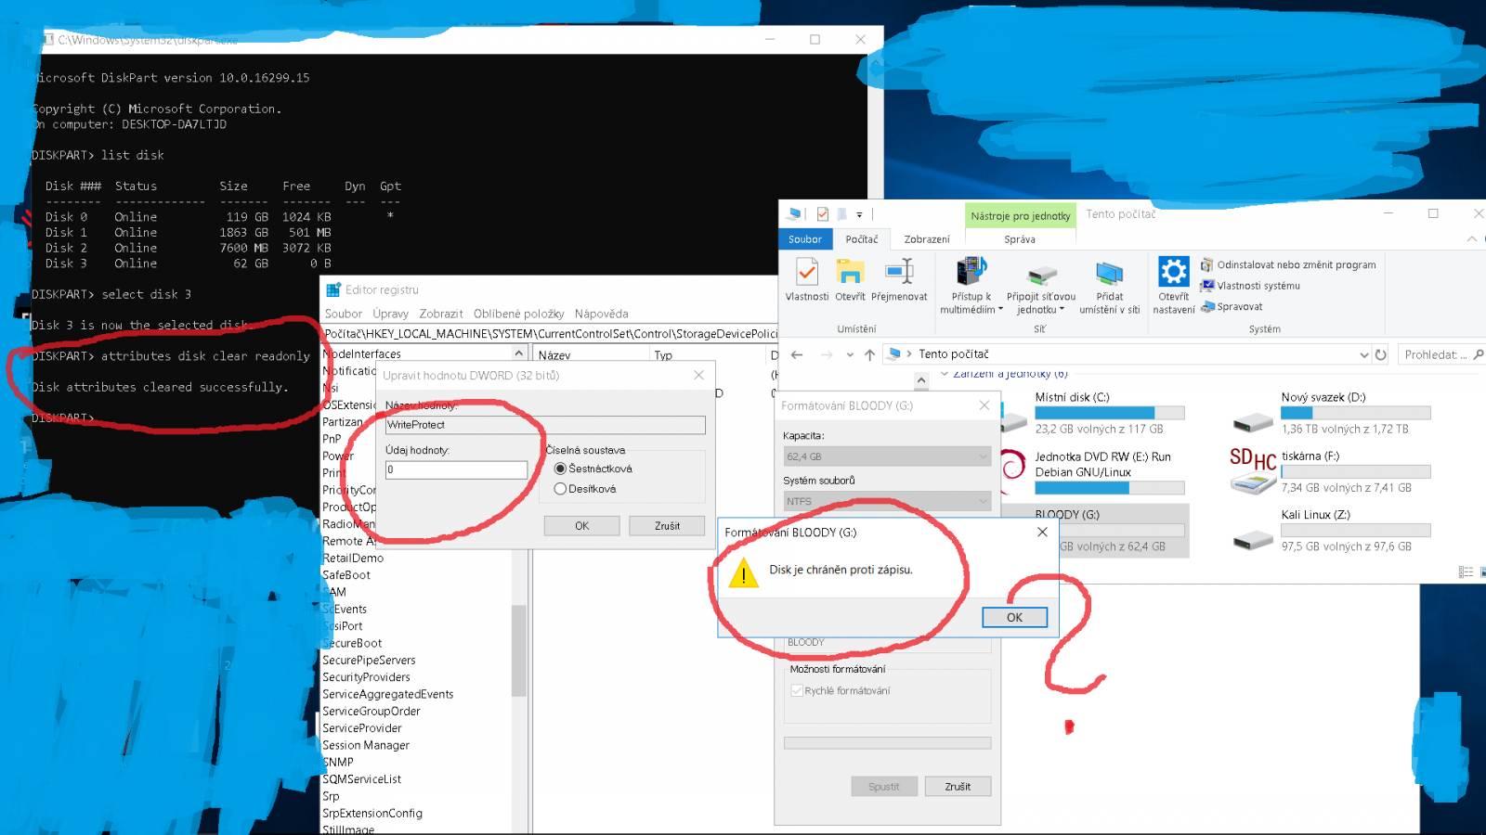1486x835 pixels.
Task: Collapse the Zařízení a jednotky group
Action: click(945, 374)
